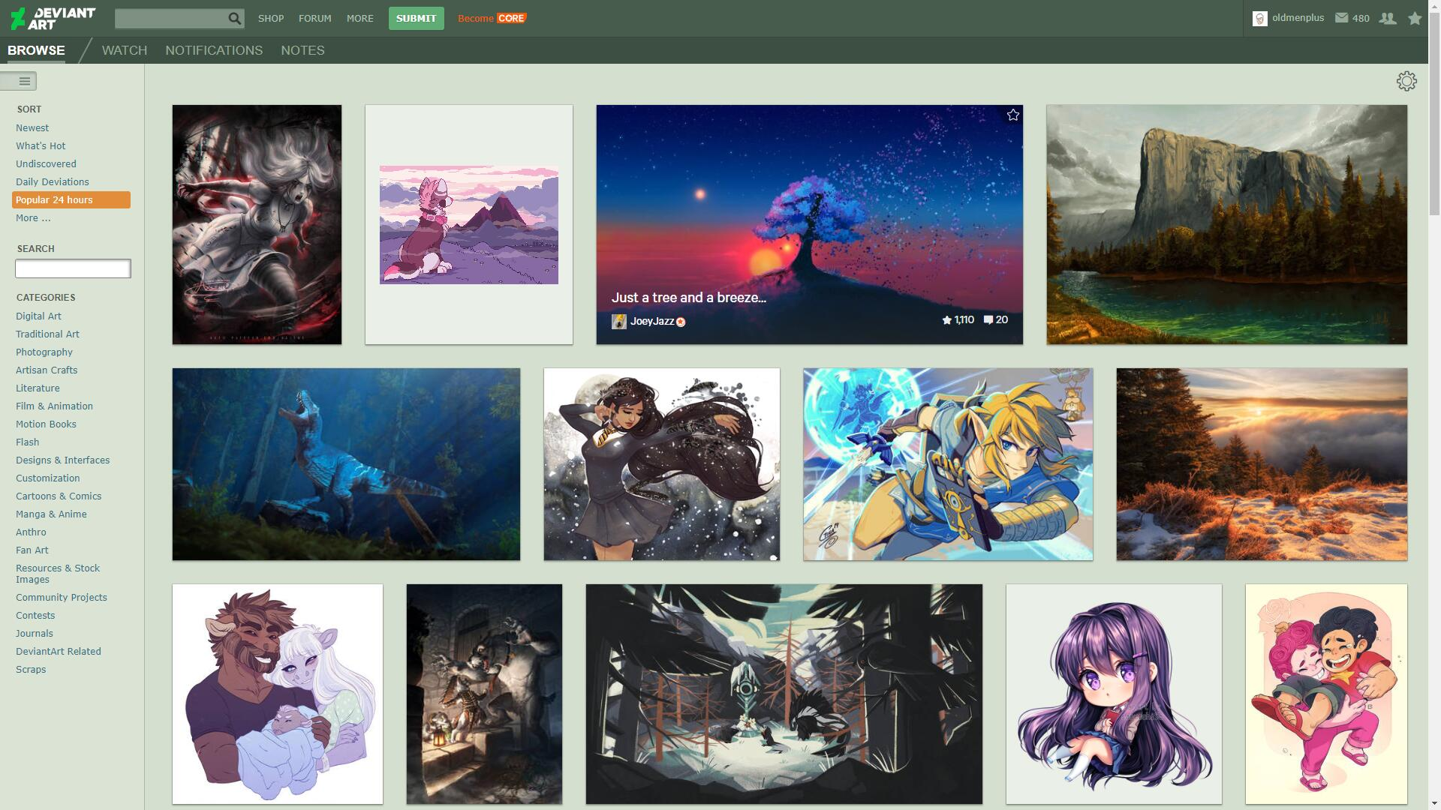Click the 'Become CORE' link

pos(490,18)
